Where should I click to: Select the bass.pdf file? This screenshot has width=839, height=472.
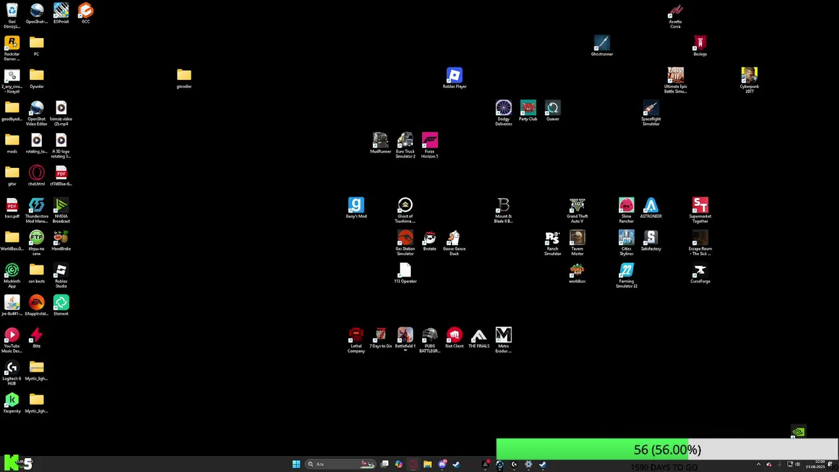[x=12, y=208]
